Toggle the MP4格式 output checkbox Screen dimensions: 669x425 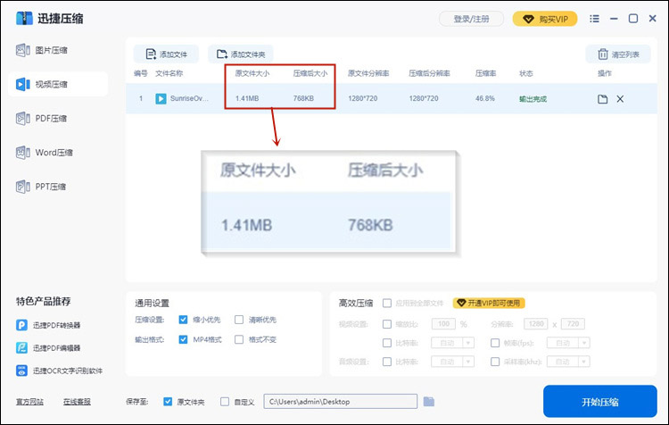pyautogui.click(x=183, y=339)
